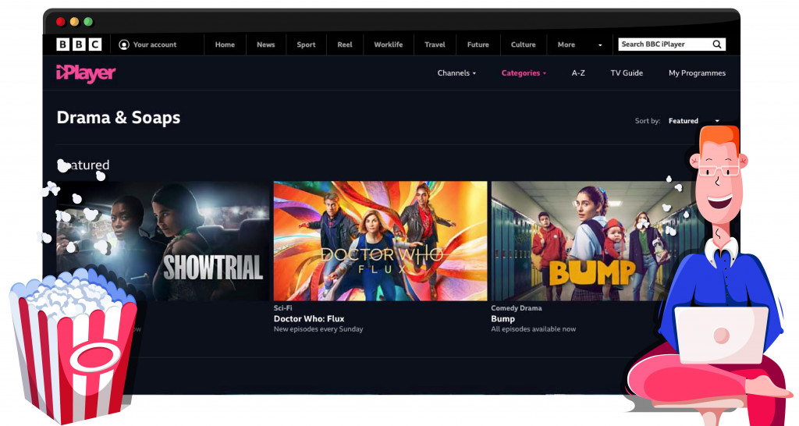This screenshot has width=799, height=426.
Task: Open the News section
Action: (265, 44)
